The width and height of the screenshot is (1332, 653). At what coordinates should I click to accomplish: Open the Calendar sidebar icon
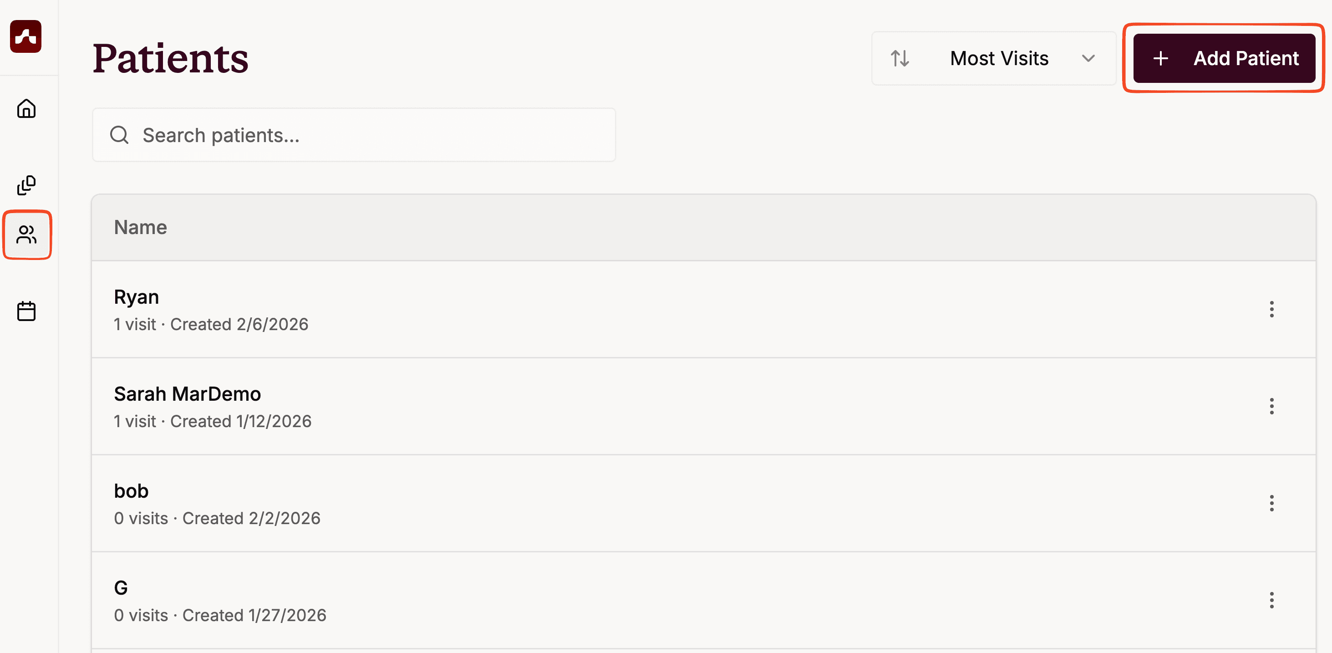[x=26, y=311]
